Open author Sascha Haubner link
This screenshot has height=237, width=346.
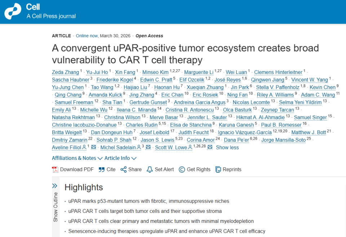pyautogui.click(x=71, y=80)
